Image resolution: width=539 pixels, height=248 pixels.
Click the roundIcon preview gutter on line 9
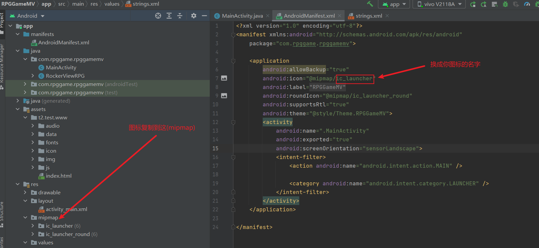coord(224,96)
